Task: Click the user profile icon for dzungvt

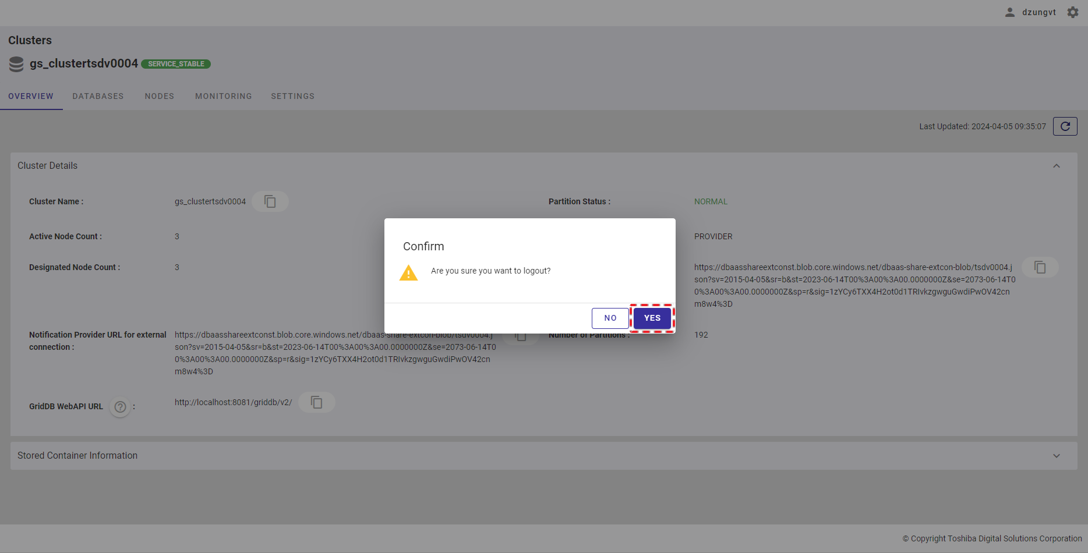Action: pyautogui.click(x=1010, y=12)
